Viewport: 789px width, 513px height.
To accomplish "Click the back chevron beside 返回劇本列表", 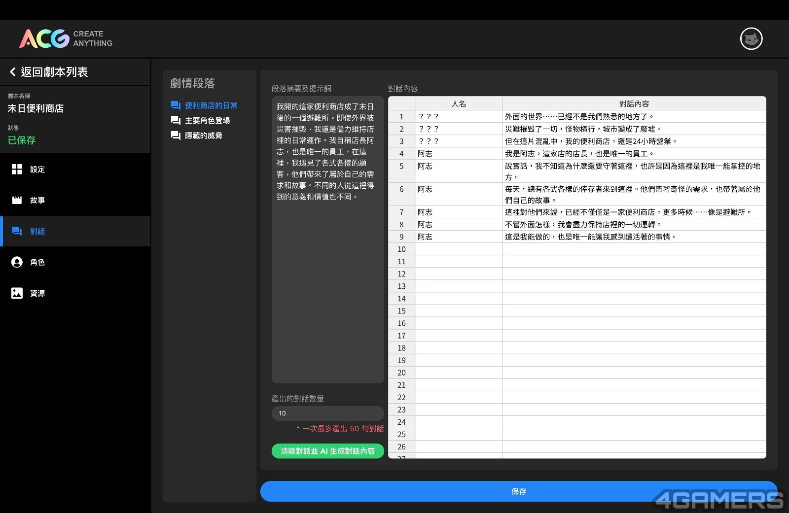I will pos(13,72).
